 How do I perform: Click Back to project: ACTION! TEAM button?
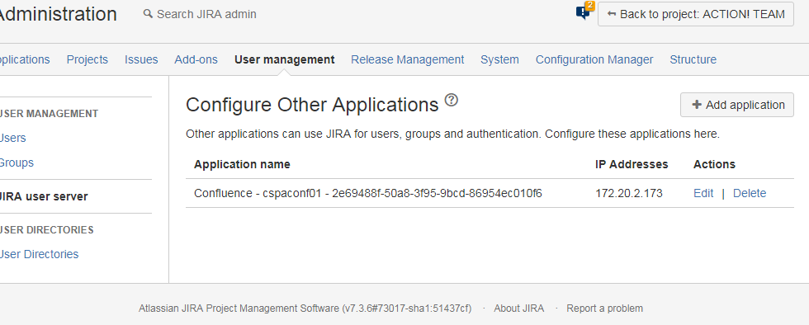[695, 14]
